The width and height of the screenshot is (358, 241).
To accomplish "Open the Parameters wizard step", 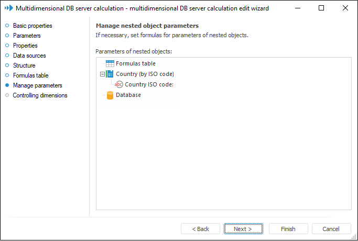I will coord(27,36).
